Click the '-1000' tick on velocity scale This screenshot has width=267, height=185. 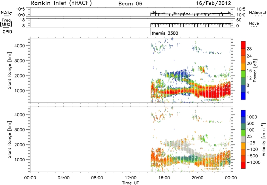(x=253, y=162)
